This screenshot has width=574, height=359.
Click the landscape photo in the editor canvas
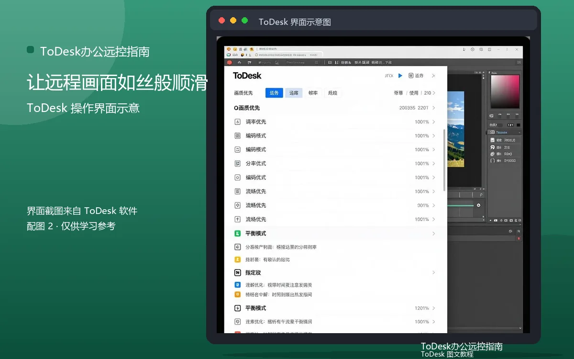click(x=456, y=129)
